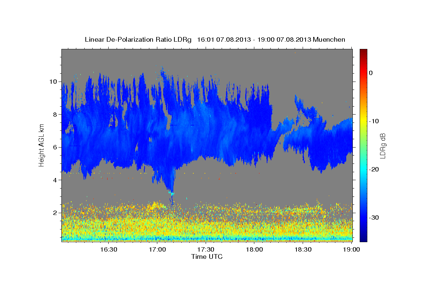
Task: Click the colorbar value -10
Action: point(374,121)
